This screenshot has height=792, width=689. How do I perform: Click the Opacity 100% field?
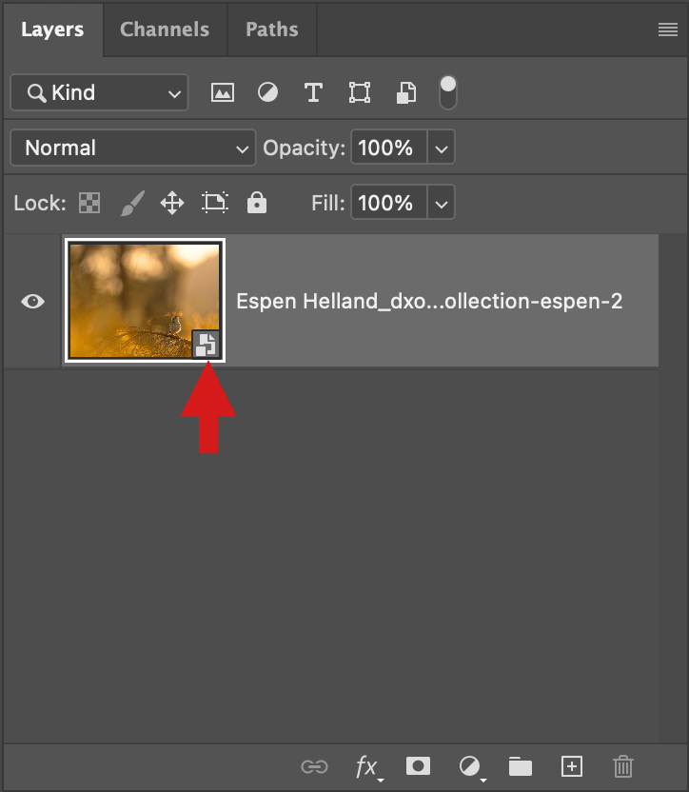pos(389,148)
